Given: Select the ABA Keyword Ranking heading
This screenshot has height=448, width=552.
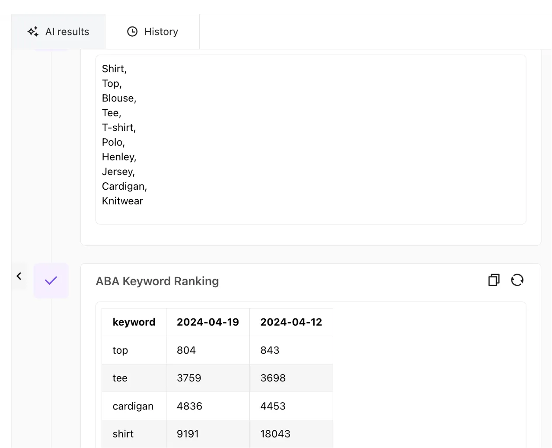Looking at the screenshot, I should tap(157, 281).
